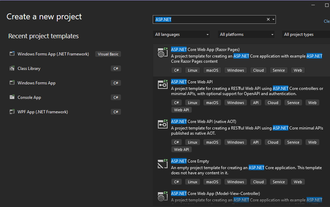
Task: Click the Web tag under Razor Pages template
Action: coord(298,70)
